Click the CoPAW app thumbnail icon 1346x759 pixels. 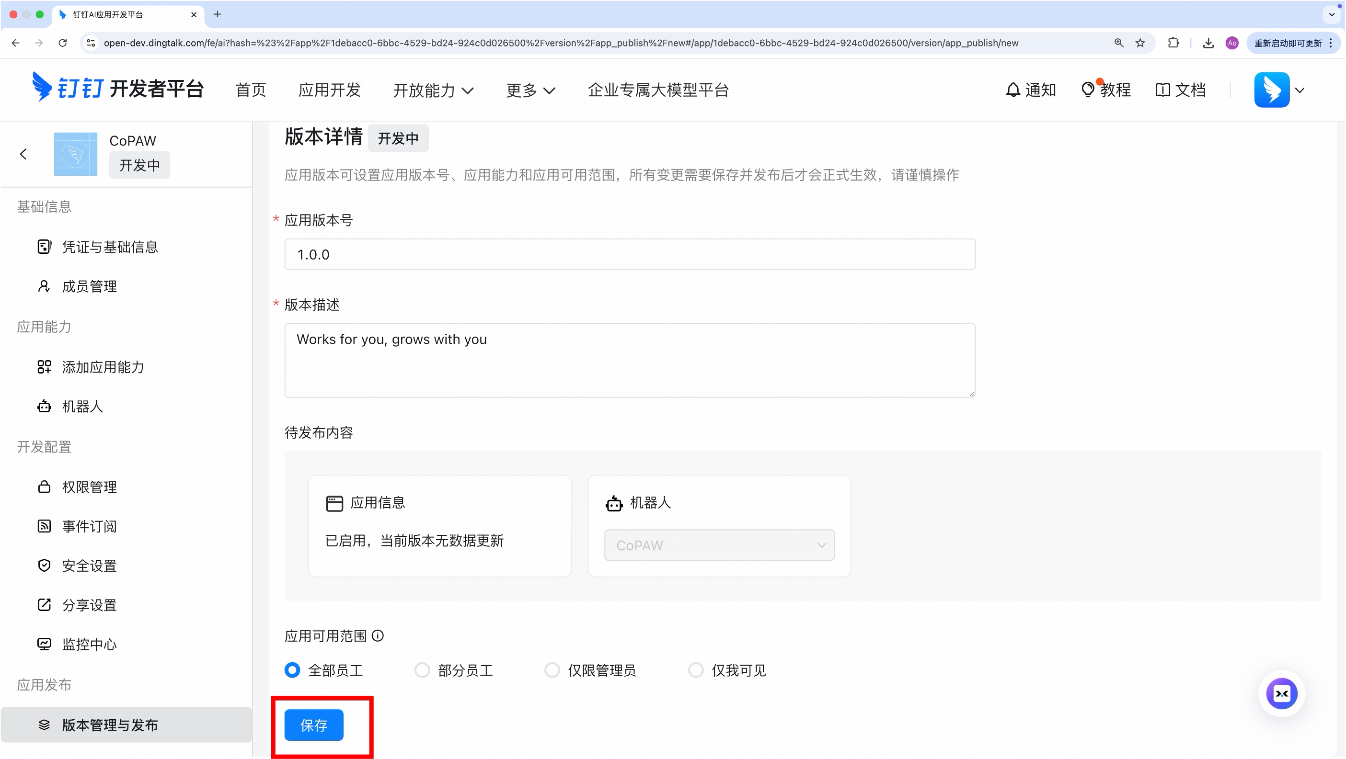(x=76, y=154)
